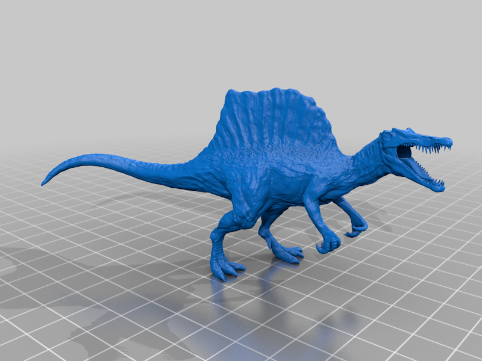Click the dinosaur's visible eye

coord(389,135)
